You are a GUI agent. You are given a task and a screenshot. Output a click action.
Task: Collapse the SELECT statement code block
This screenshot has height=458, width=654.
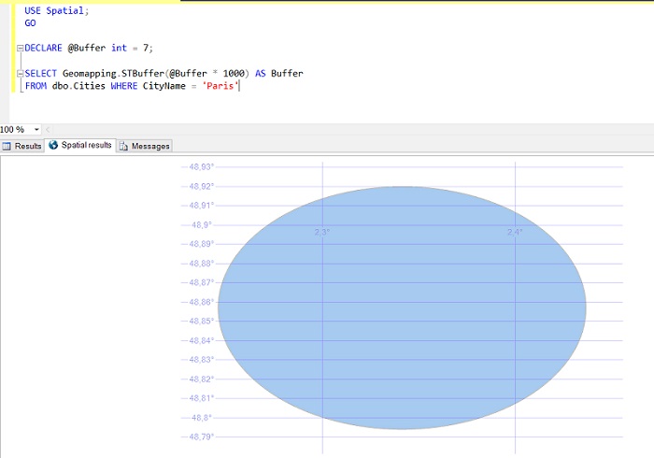[20, 73]
